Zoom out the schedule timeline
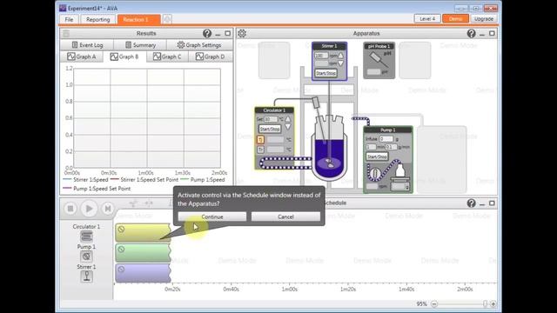Screen dimensions: 557x313 click(x=434, y=303)
